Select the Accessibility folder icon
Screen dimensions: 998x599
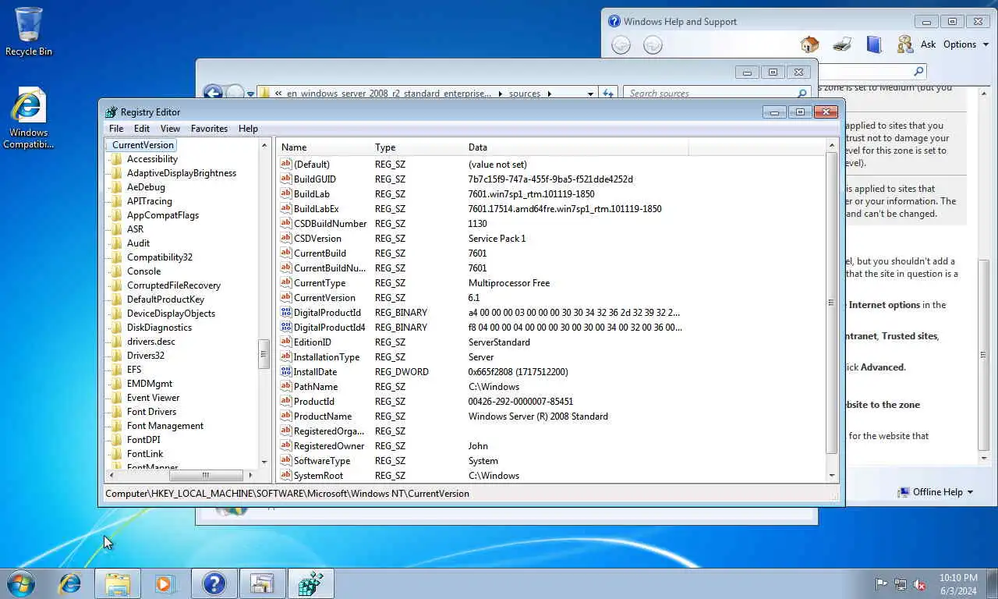pos(117,159)
